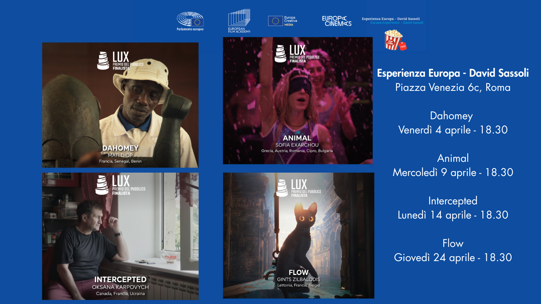
Task: Click the 'GINTS ZILBALODIS' director name
Action: coord(299,279)
